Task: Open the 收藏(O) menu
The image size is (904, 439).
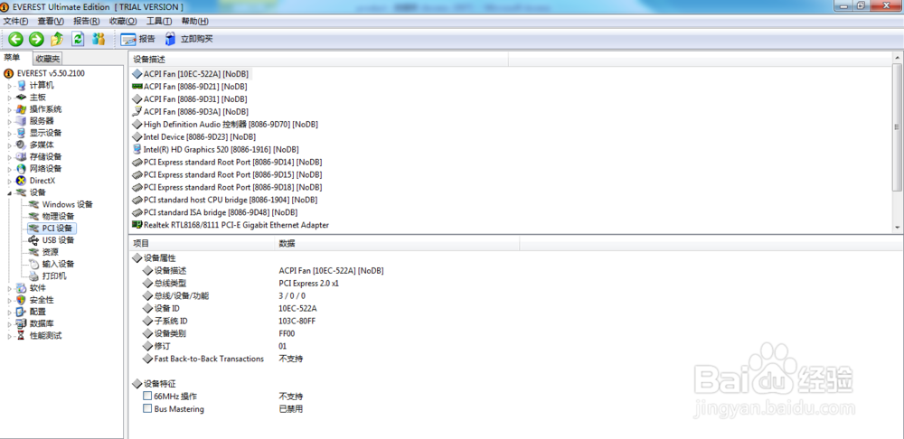Action: pos(123,22)
